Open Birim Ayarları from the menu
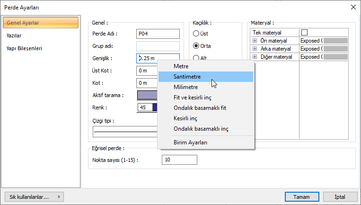The image size is (361, 205). click(190, 143)
